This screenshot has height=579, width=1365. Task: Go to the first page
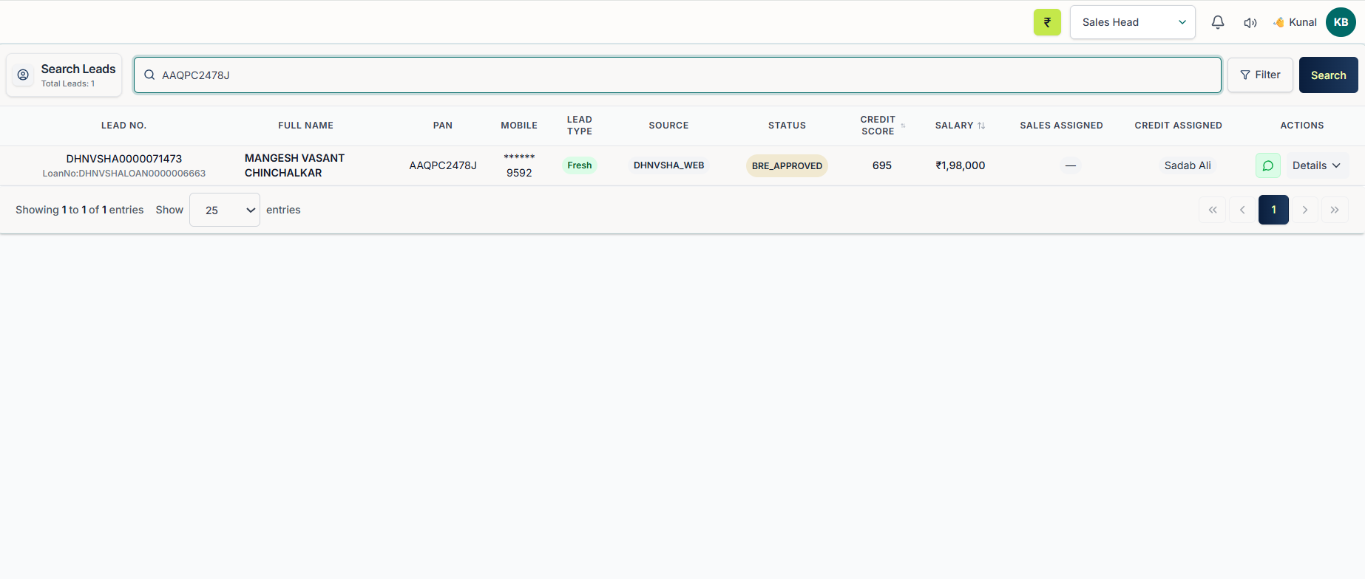[1213, 210]
